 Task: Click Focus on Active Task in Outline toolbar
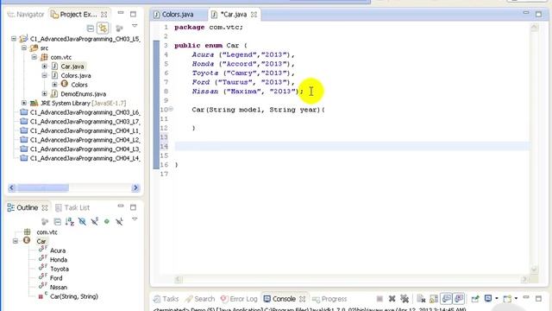45,221
